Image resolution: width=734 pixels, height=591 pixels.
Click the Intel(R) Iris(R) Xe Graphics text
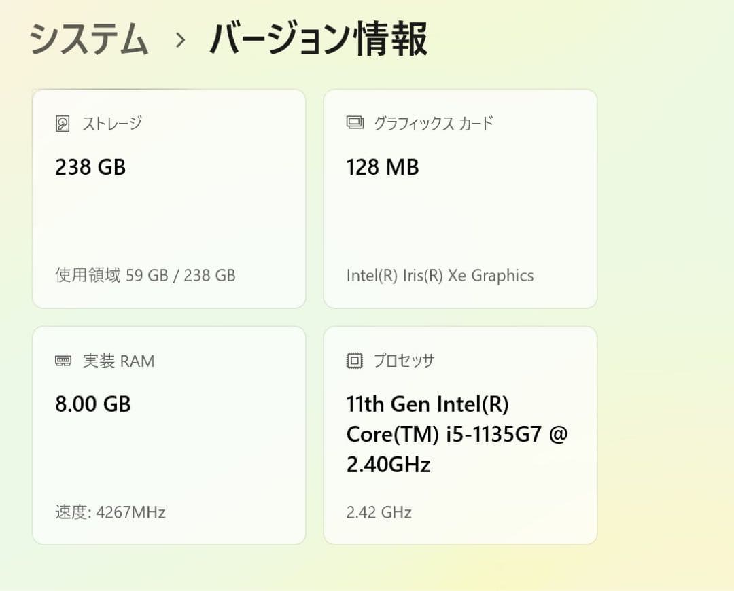[x=438, y=275]
